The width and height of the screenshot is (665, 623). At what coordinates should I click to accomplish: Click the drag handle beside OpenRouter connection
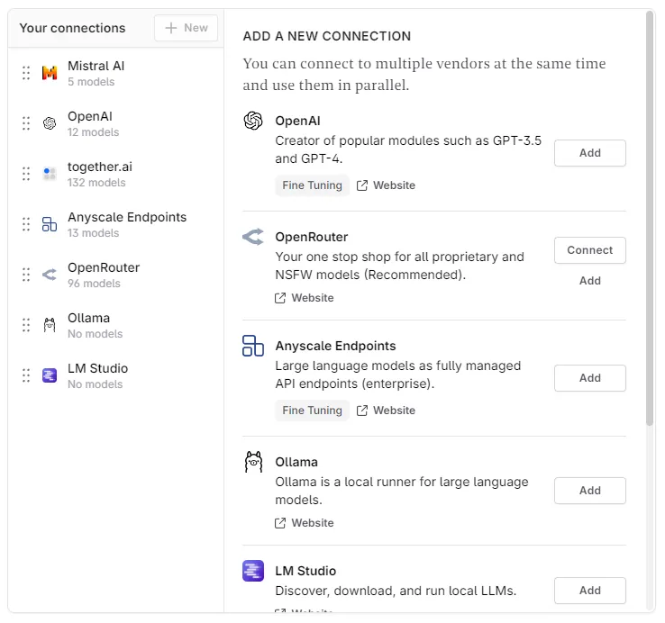[26, 275]
